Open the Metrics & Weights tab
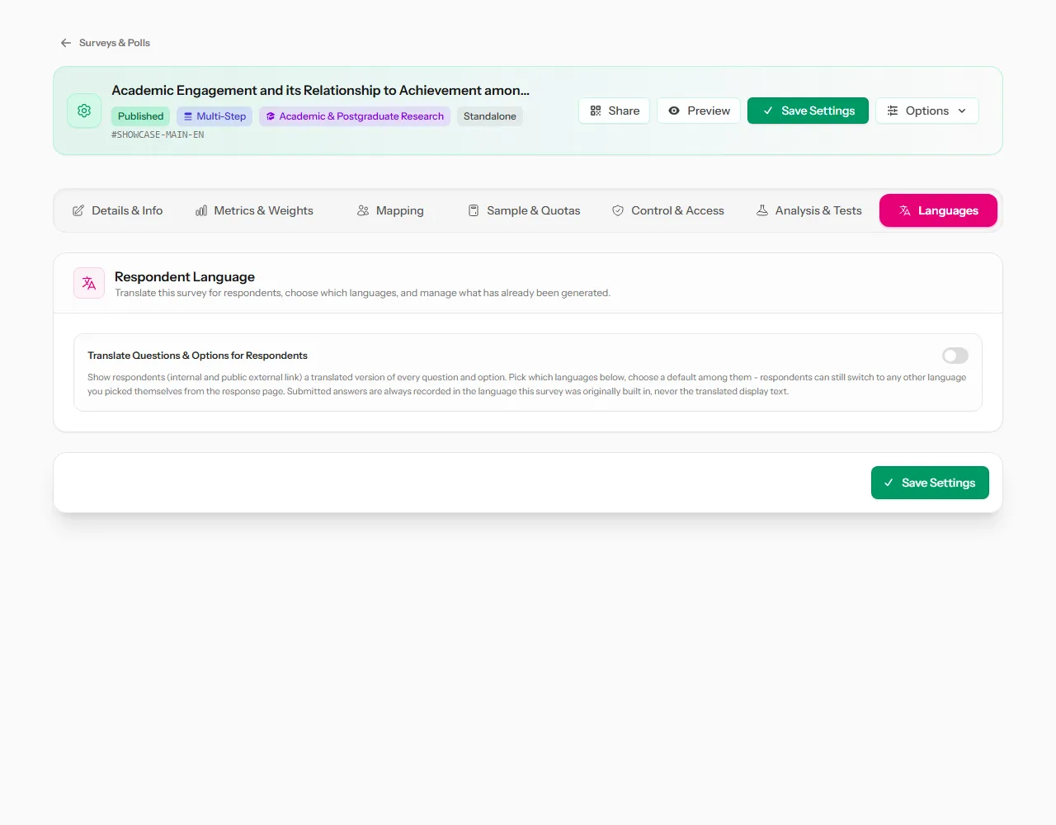1056x825 pixels. coord(254,210)
